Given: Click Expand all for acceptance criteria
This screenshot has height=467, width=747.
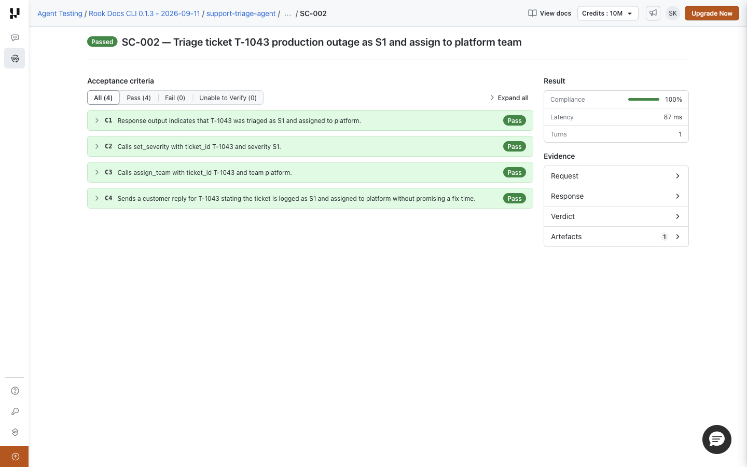Looking at the screenshot, I should point(509,98).
